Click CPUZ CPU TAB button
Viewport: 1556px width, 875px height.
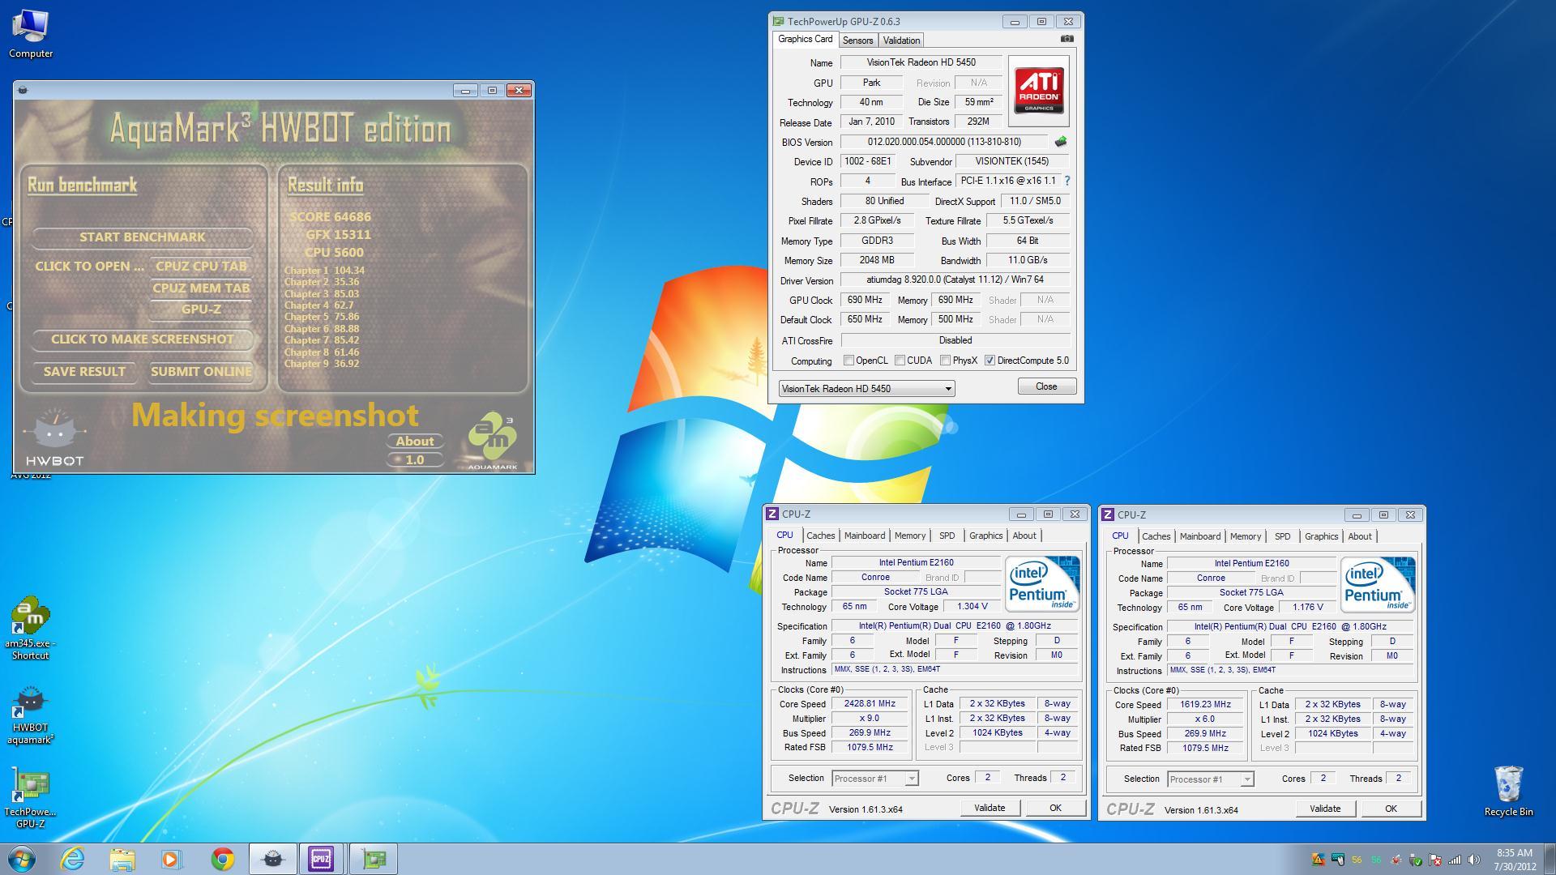(201, 267)
